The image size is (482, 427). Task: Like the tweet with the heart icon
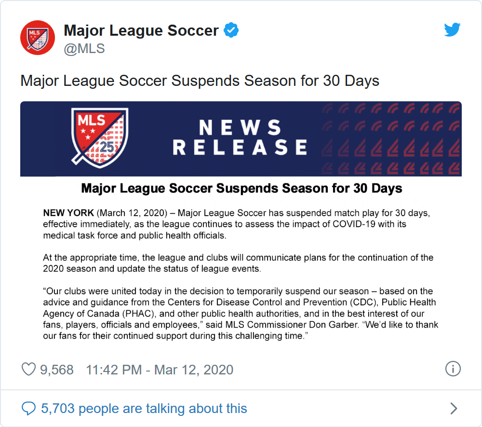pyautogui.click(x=29, y=370)
